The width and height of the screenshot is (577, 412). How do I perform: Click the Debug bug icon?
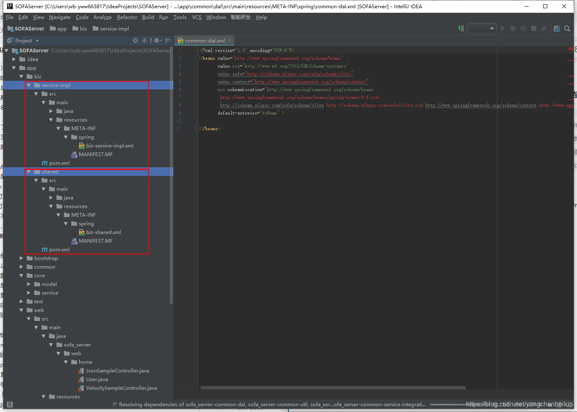[513, 28]
